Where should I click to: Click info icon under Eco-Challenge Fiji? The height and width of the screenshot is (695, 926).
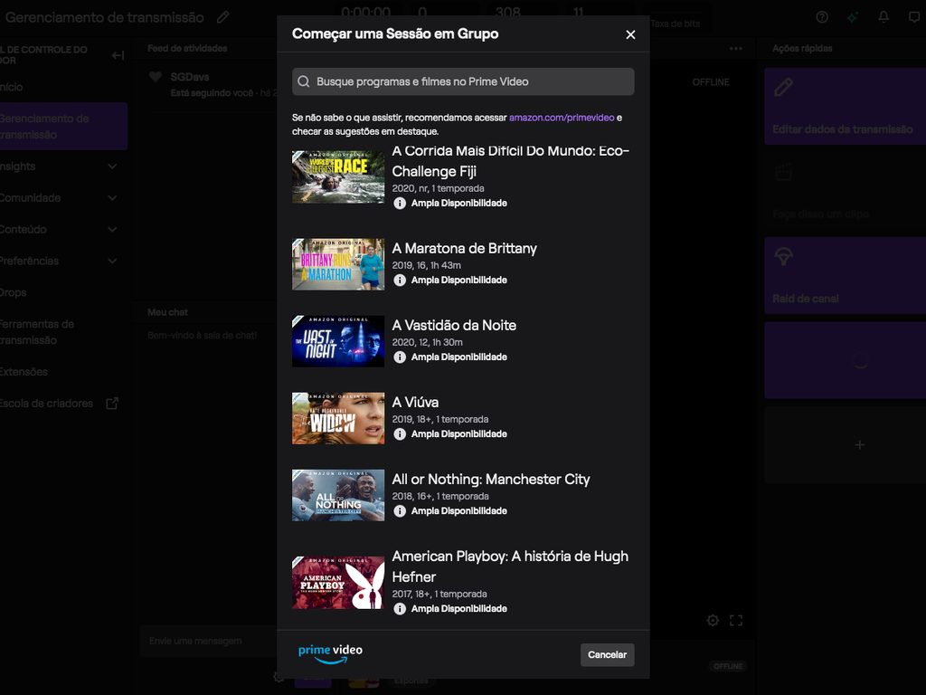coord(400,204)
